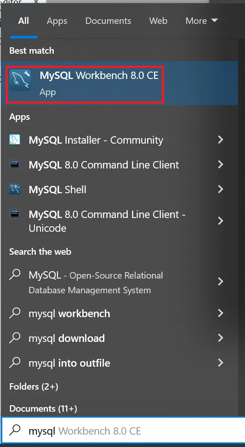Switch to the Documents tab

[x=108, y=21]
